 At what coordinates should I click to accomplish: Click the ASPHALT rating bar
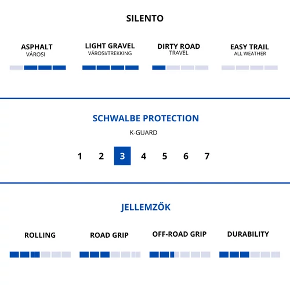pyautogui.click(x=38, y=68)
